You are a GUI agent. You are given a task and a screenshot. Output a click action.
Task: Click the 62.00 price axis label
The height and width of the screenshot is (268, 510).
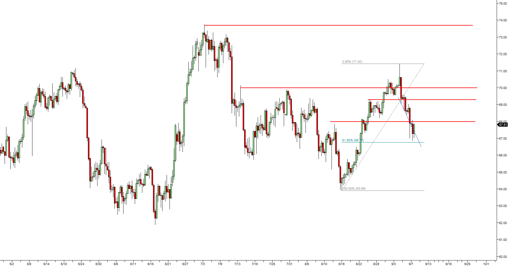point(503,223)
